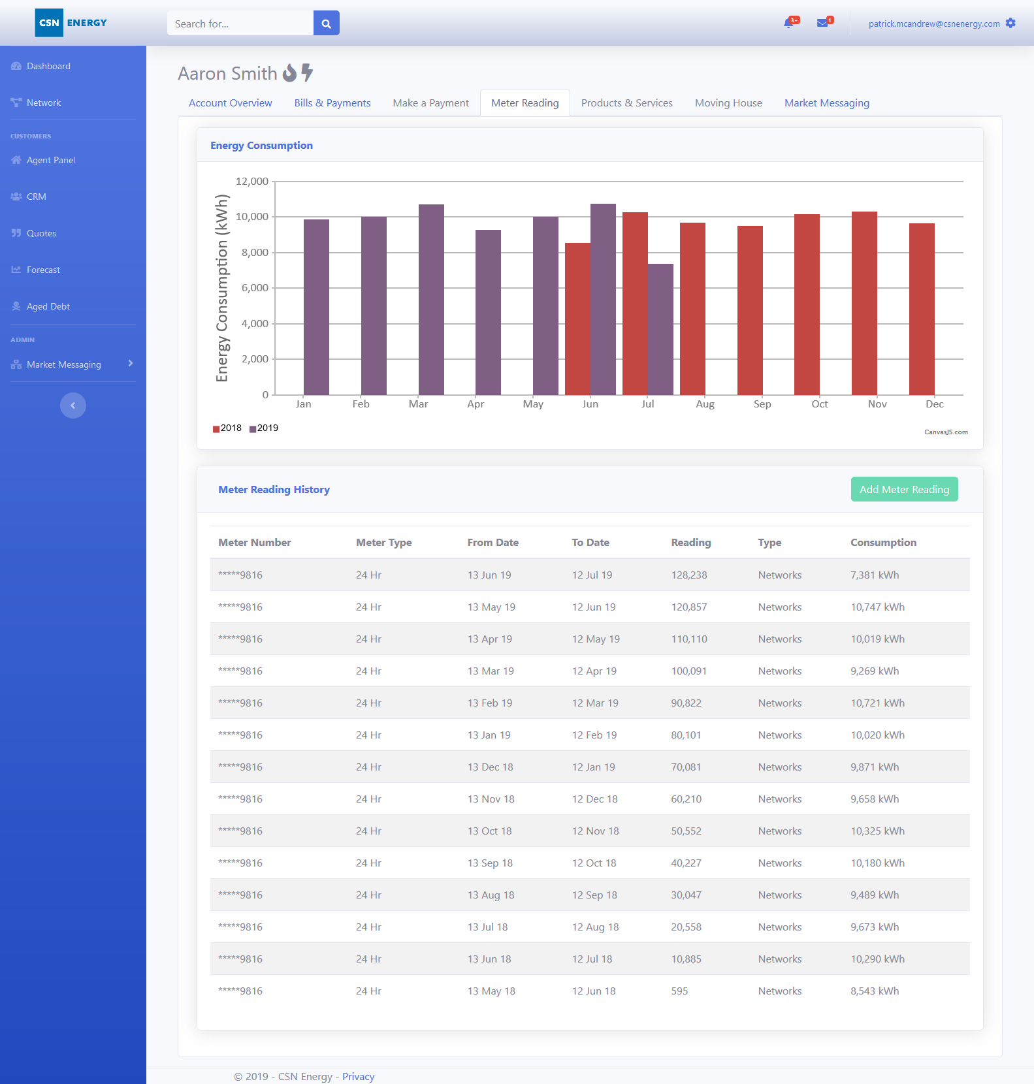Toggle the 2019 series in chart legend

[x=264, y=428]
